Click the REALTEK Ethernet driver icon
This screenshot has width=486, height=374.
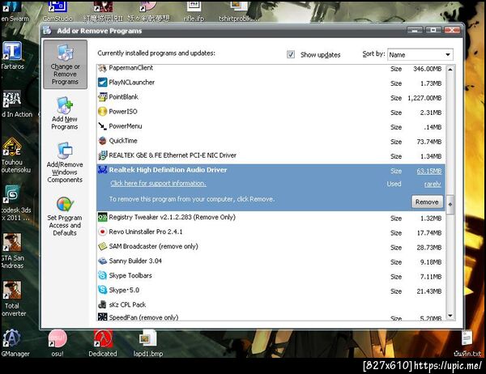(102, 155)
